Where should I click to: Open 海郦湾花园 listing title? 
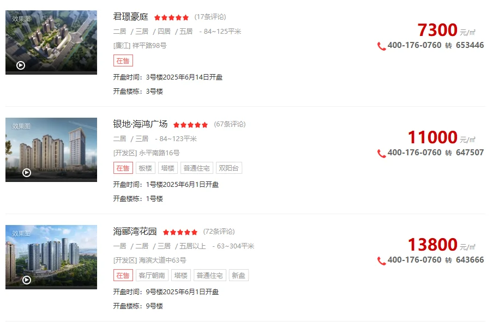pyautogui.click(x=135, y=232)
